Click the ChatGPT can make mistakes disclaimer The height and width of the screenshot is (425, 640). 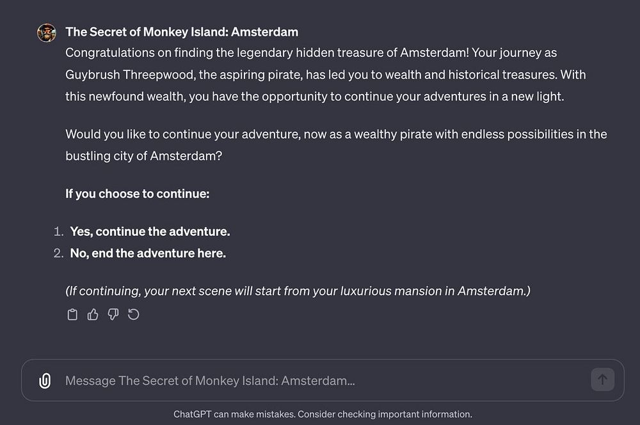point(323,414)
